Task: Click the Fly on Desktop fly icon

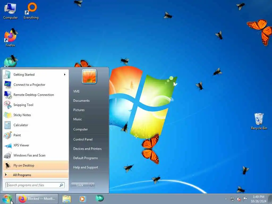Action: (x=7, y=165)
